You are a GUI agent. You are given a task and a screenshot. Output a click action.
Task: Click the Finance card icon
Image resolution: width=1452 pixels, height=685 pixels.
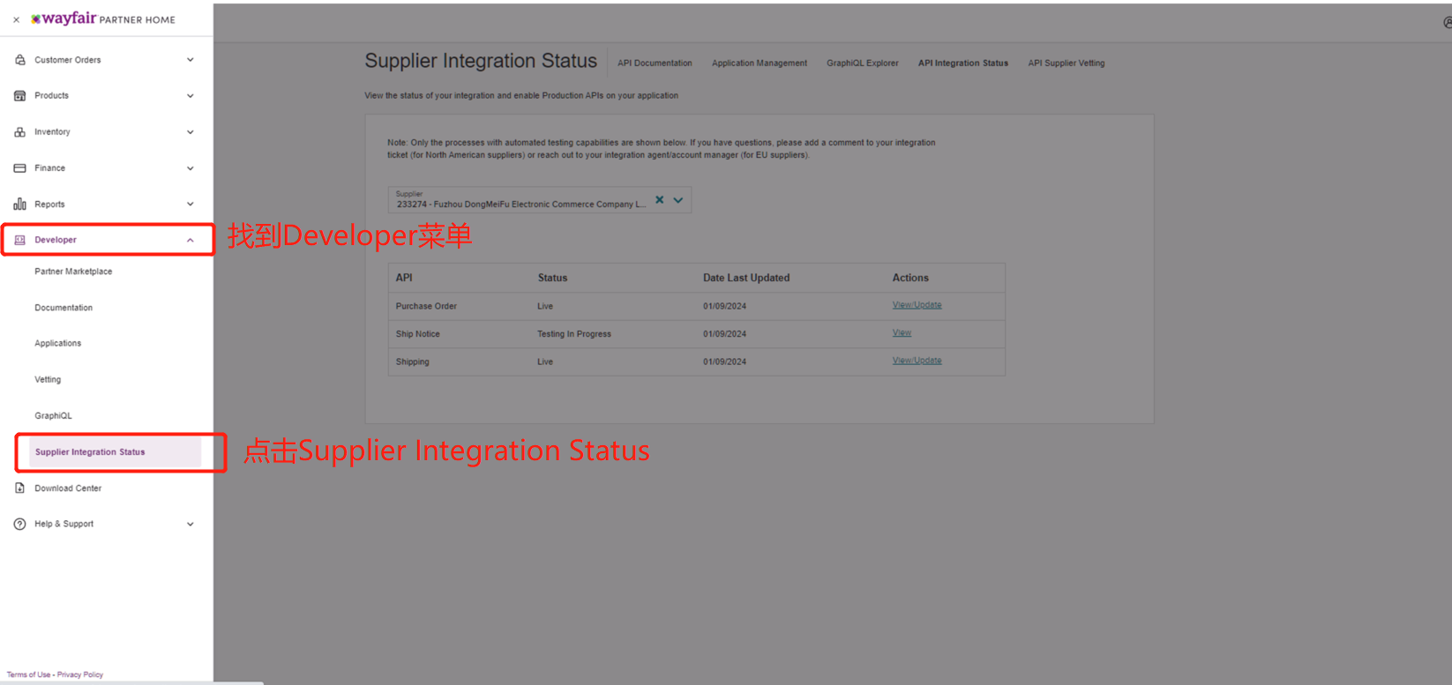19,168
